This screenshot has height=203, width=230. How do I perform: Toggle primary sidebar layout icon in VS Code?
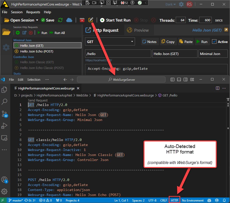(x=172, y=79)
